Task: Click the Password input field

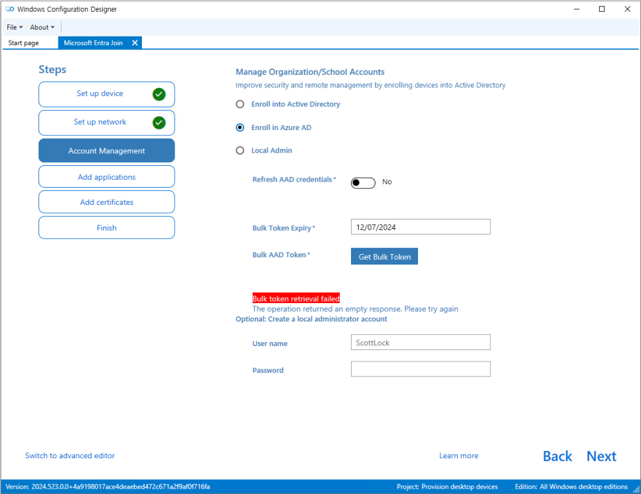Action: point(421,369)
